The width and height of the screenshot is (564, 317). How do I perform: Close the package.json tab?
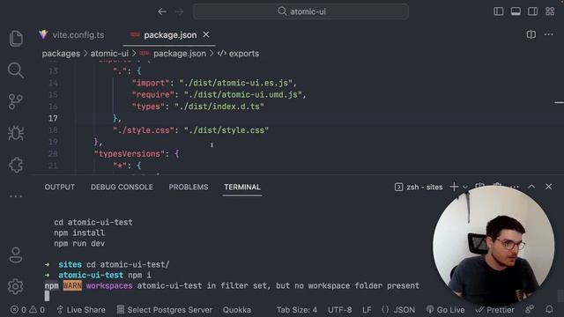[x=206, y=35]
